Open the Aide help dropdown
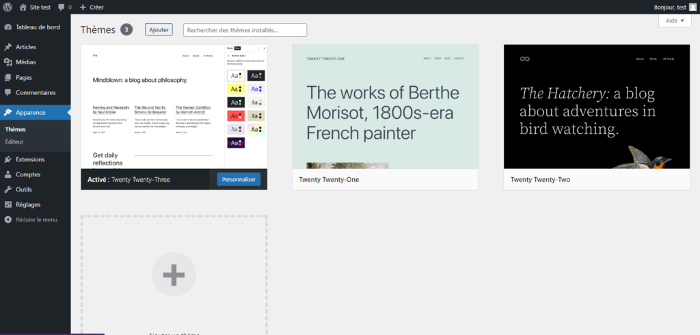 (675, 21)
